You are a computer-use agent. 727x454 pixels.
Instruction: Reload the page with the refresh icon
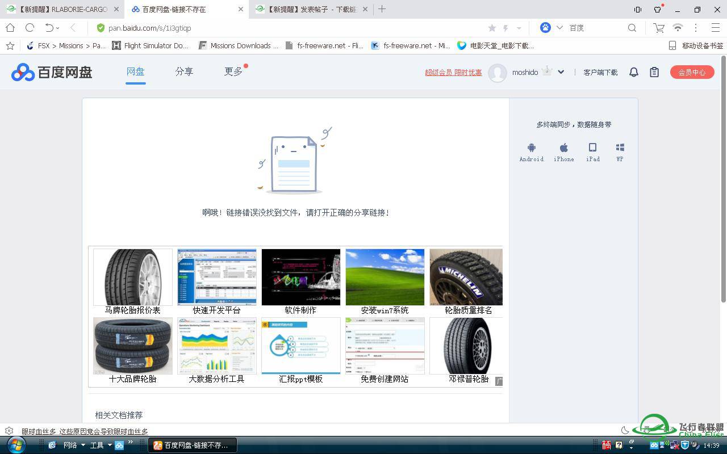pyautogui.click(x=30, y=28)
